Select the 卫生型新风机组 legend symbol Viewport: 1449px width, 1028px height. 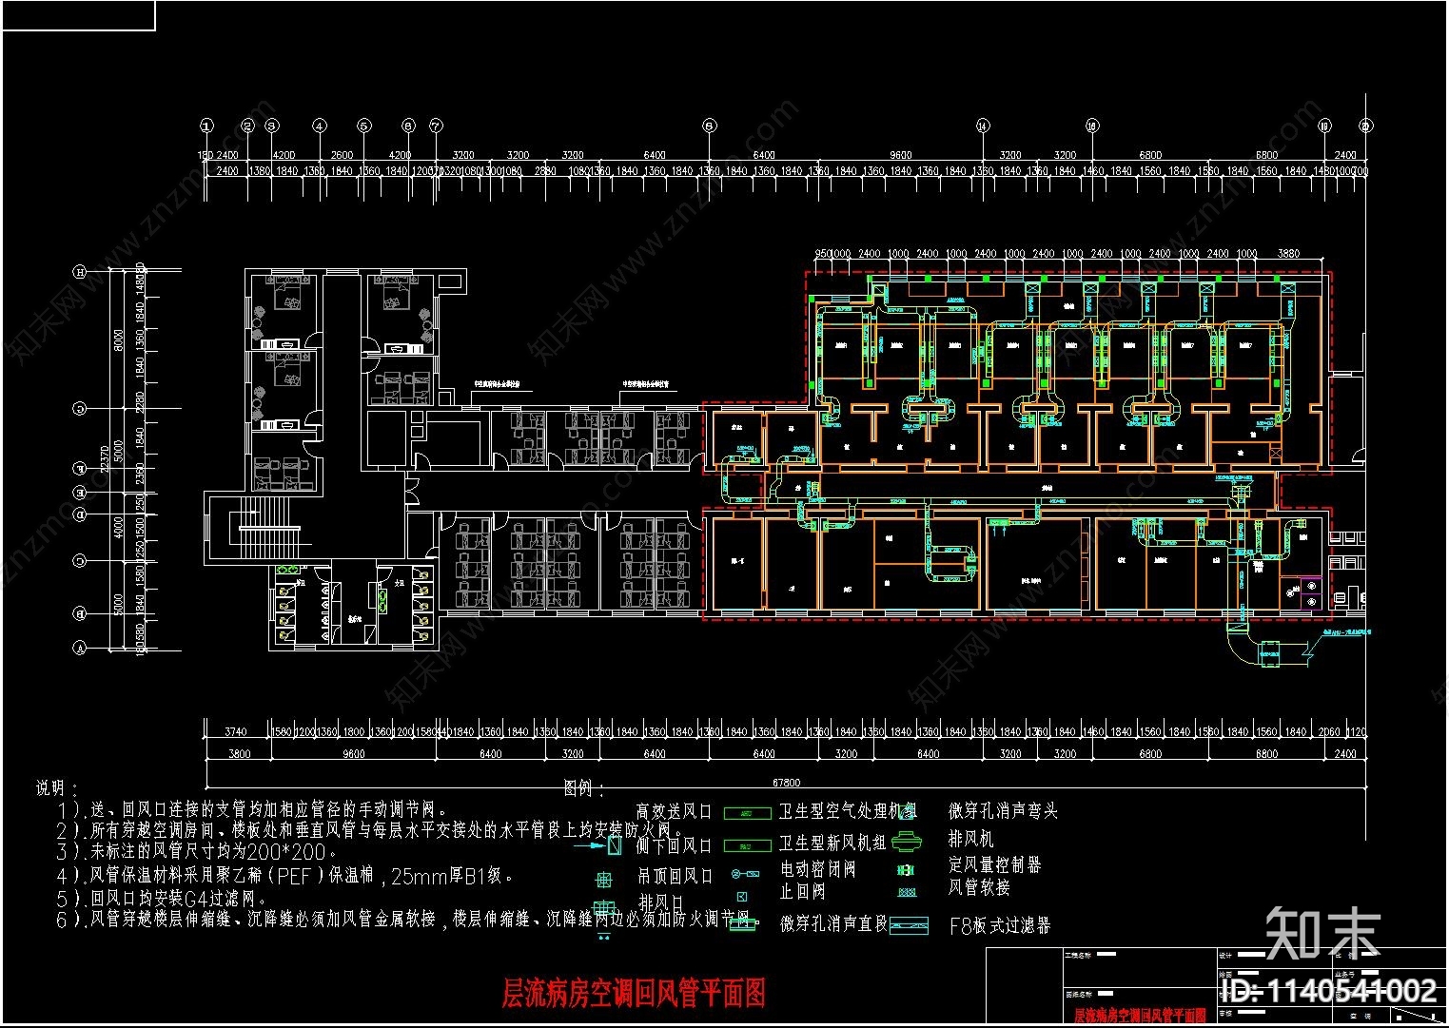pyautogui.click(x=748, y=845)
